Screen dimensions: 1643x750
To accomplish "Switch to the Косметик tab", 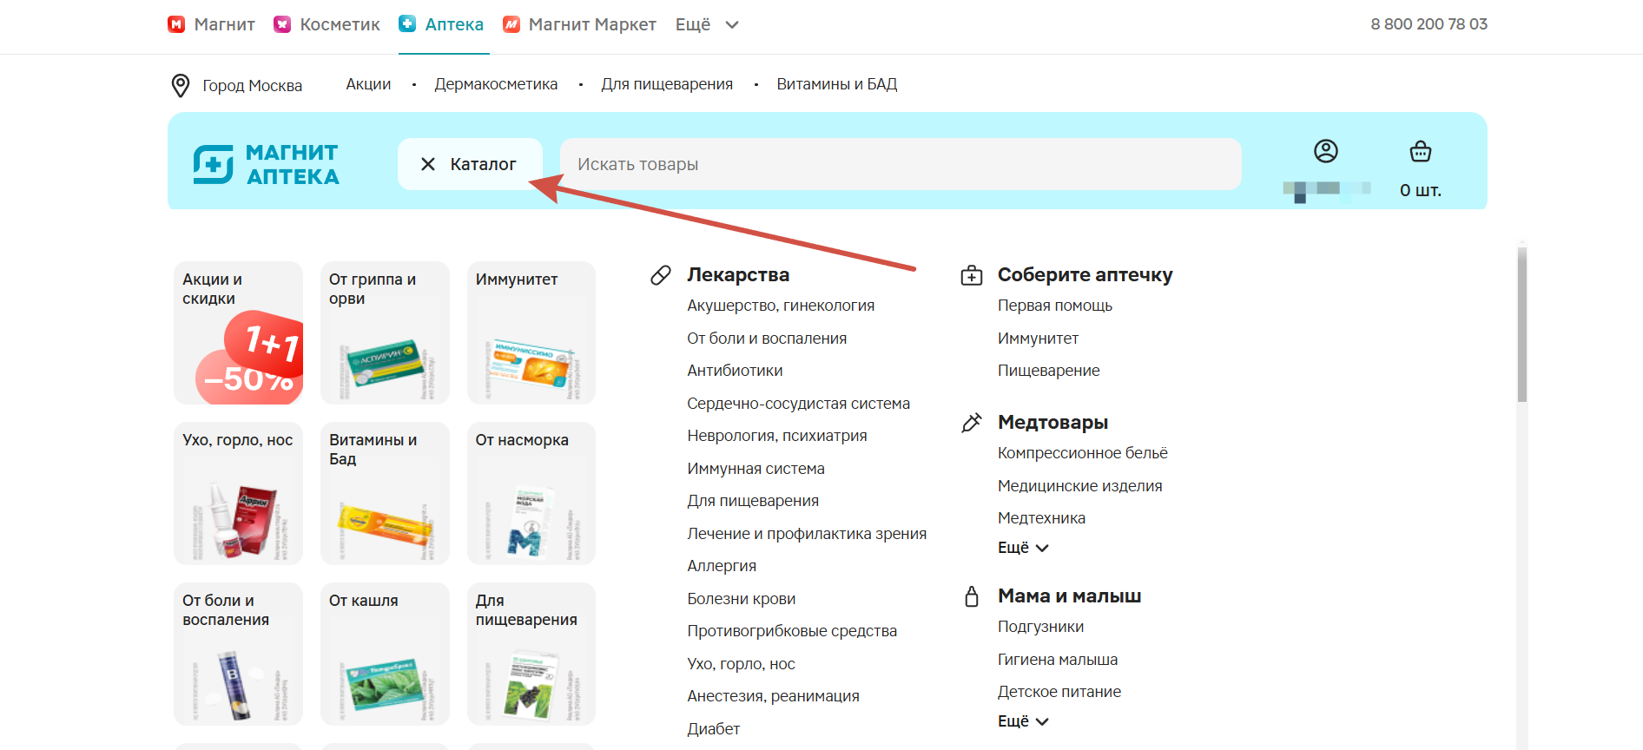I will pyautogui.click(x=327, y=24).
